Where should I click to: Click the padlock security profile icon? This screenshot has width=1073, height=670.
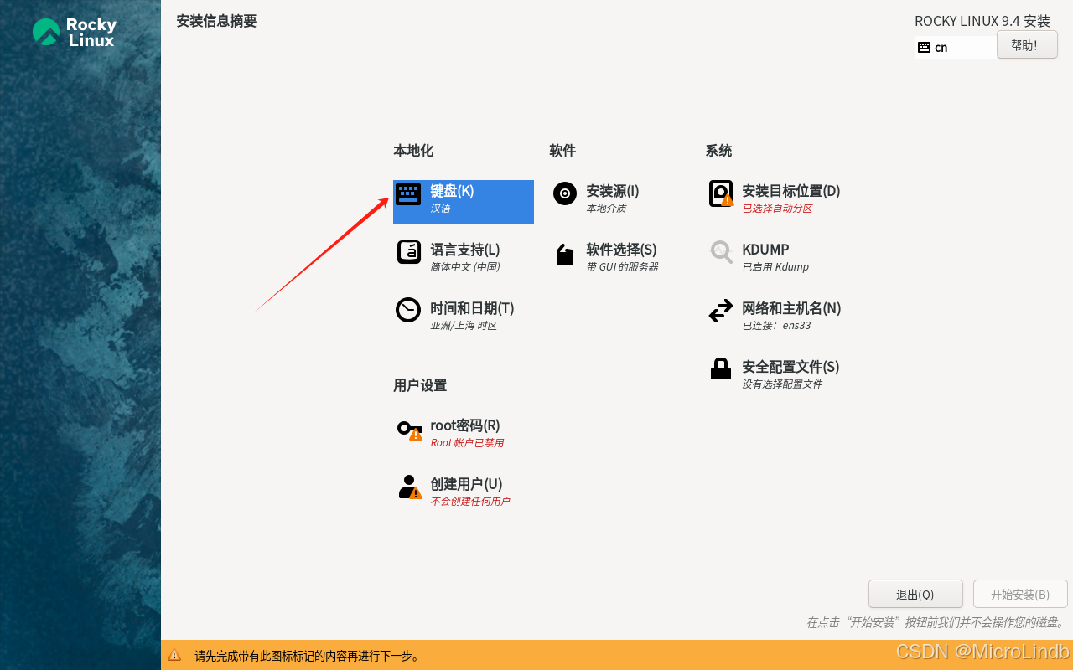coord(721,368)
